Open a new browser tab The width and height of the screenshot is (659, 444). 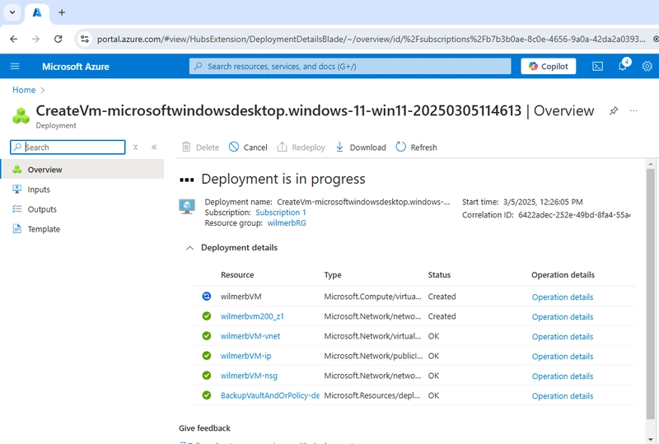click(62, 12)
